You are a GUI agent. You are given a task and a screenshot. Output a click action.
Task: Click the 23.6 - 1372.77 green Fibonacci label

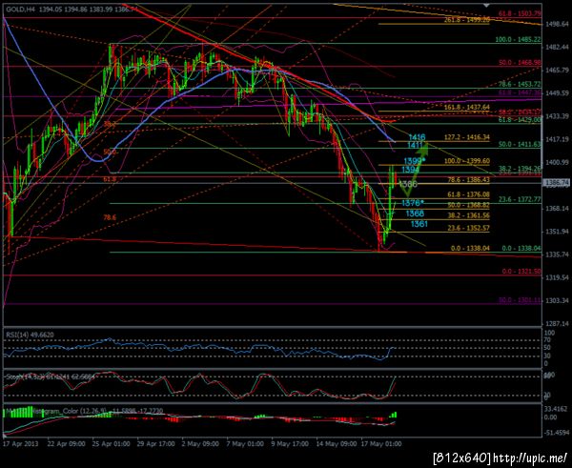click(x=520, y=199)
